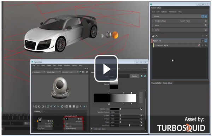212x136 pixels.
Task: Click the white ramp color handle
Action: pyautogui.click(x=131, y=93)
